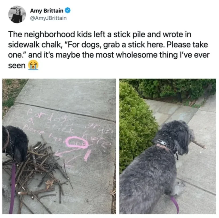
Task: Open the left sidewalk chalk photo
Action: tap(59, 146)
